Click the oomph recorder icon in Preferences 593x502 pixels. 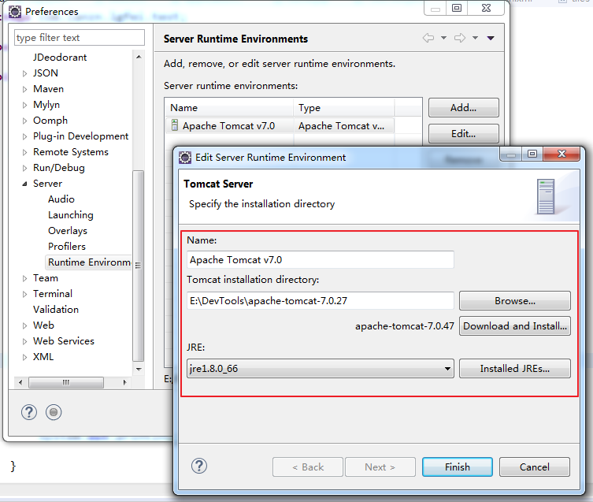coord(54,412)
